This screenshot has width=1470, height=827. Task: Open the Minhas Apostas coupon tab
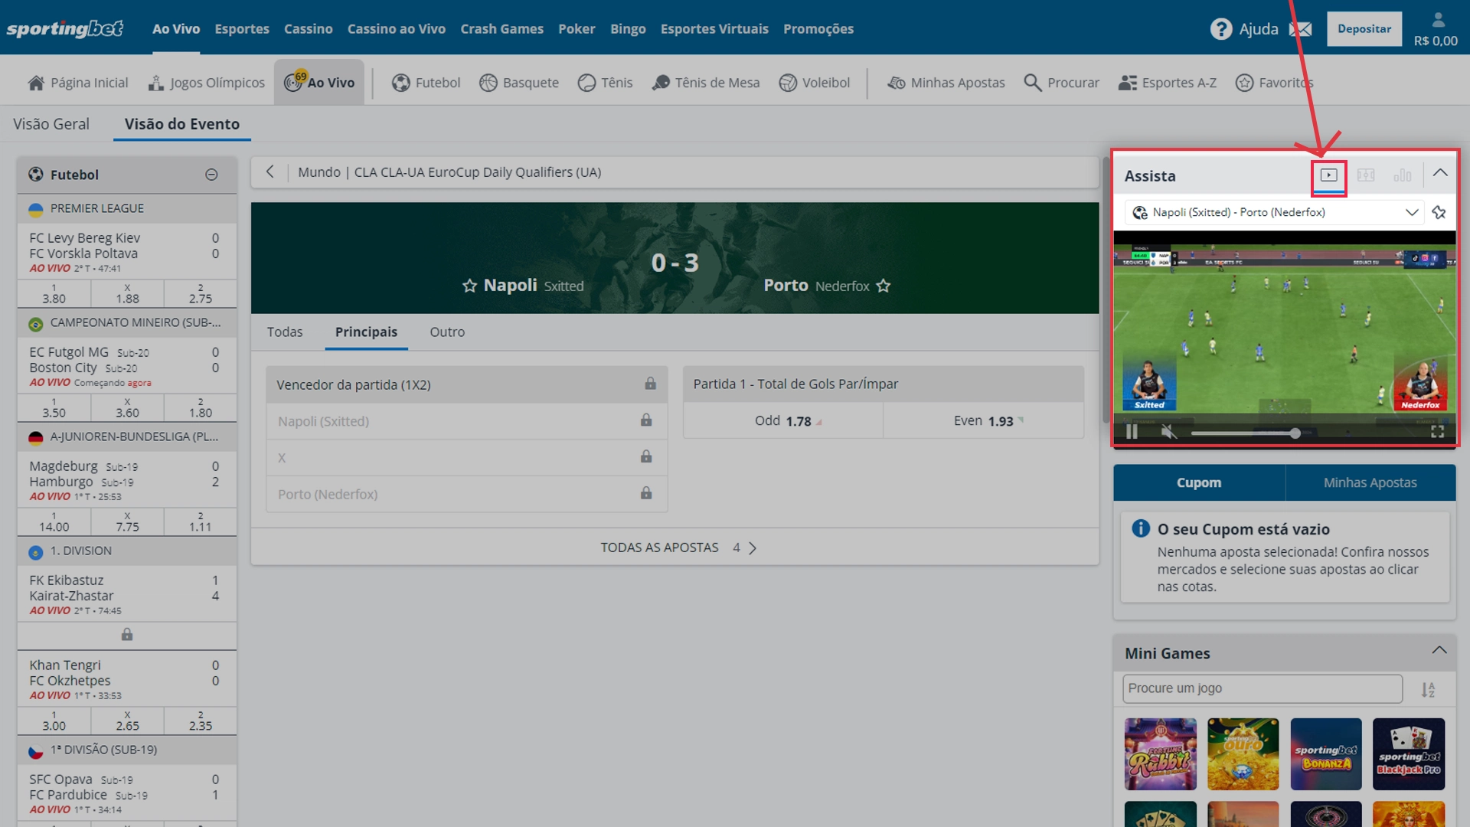[1370, 482]
